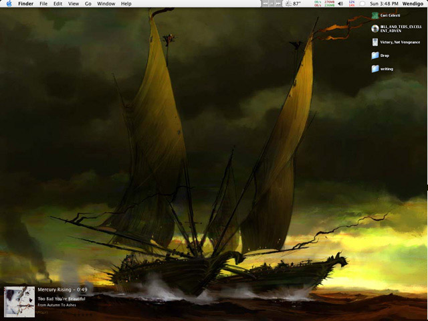Open the Help menu
Screen dimensions: 428x321
(126, 3)
